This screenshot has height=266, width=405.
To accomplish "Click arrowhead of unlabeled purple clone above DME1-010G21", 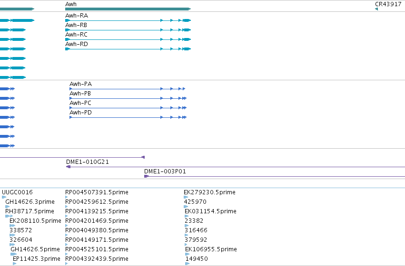I will tap(143, 157).
